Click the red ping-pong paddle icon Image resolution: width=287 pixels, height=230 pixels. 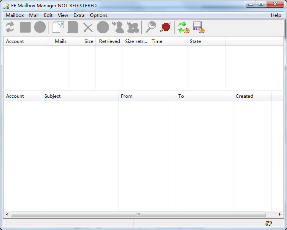click(165, 27)
